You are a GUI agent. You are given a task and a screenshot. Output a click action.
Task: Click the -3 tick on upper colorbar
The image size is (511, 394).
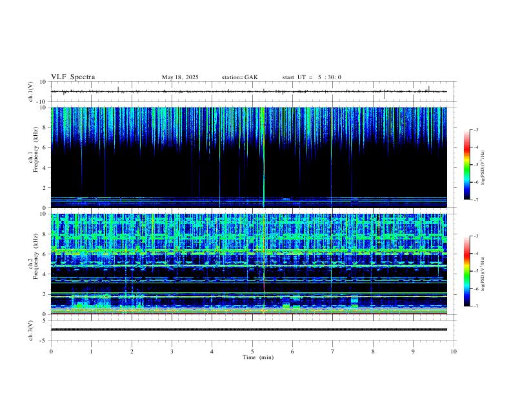(x=476, y=129)
